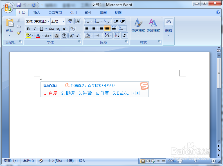Image resolution: width=223 pixels, height=166 pixels.
Task: Click the Redo icon in quick access toolbar
Action: pyautogui.click(x=34, y=5)
